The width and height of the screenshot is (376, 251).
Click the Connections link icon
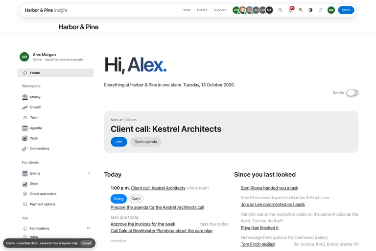point(25,148)
